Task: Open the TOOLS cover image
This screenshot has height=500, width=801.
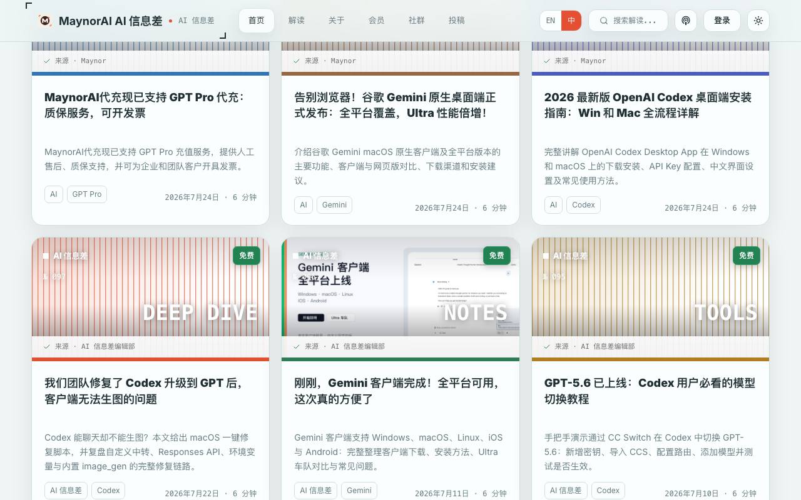Action: click(x=650, y=287)
